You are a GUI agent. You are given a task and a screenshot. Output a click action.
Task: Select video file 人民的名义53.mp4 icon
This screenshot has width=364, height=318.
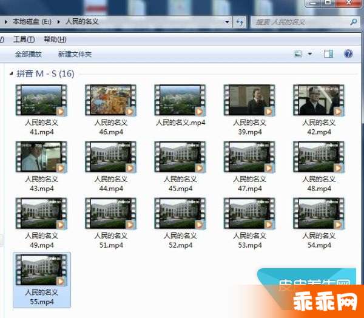(x=249, y=214)
